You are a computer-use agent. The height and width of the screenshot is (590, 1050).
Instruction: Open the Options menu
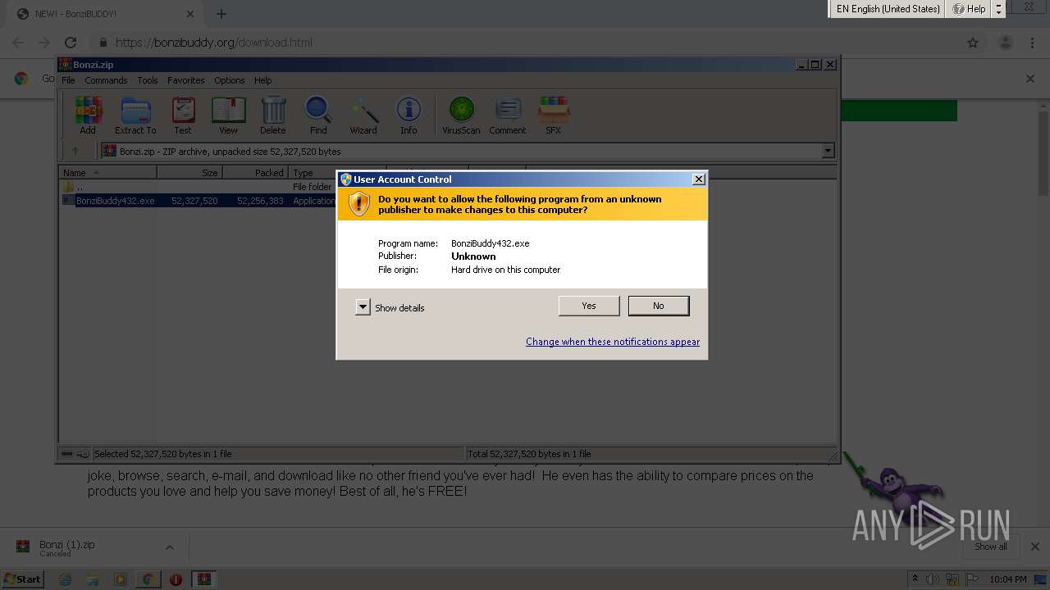(230, 80)
